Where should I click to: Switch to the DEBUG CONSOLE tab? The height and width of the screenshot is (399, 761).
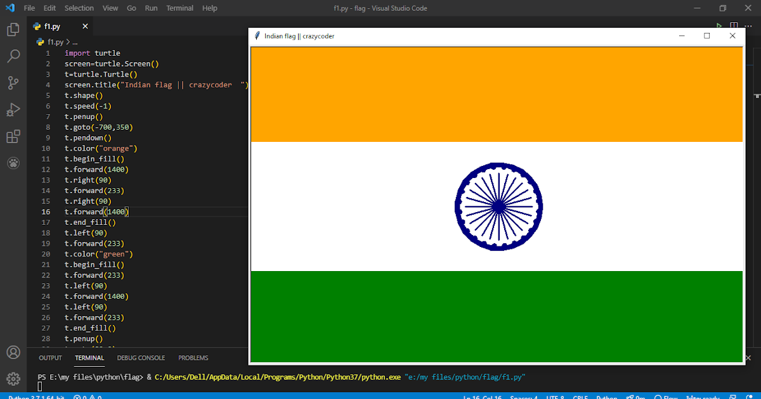tap(141, 357)
